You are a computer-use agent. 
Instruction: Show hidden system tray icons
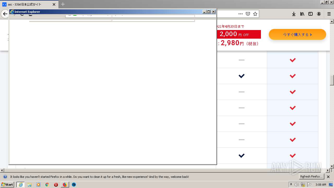point(291,185)
